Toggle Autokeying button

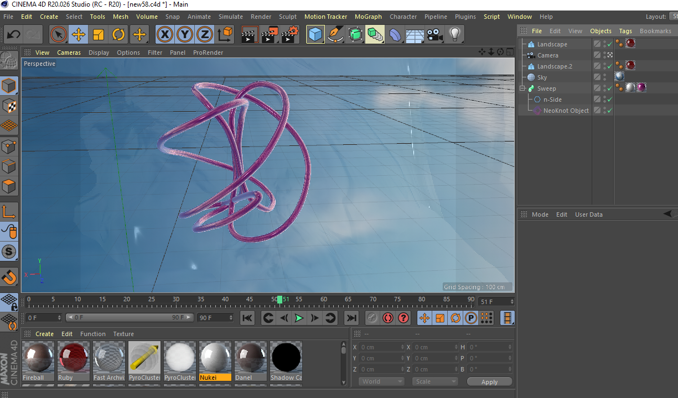388,318
